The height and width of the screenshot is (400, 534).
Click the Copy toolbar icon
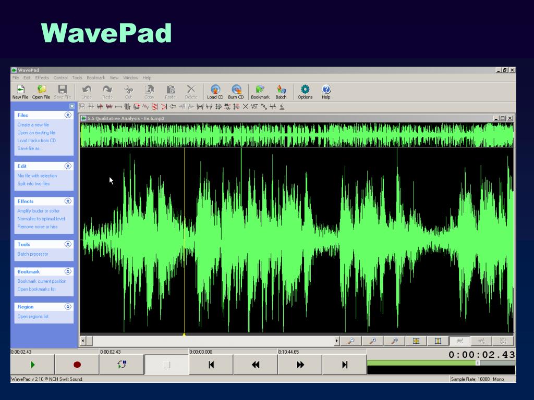pos(149,92)
